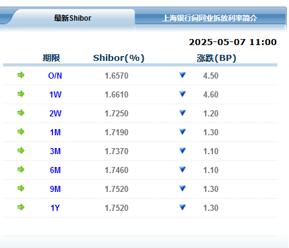Viewport: 289px width, 248px height.
Task: Click the 涨跌(BP) column header
Action: (x=217, y=58)
